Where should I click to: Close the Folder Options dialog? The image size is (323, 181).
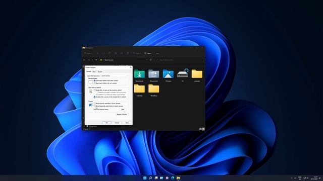click(x=131, y=67)
